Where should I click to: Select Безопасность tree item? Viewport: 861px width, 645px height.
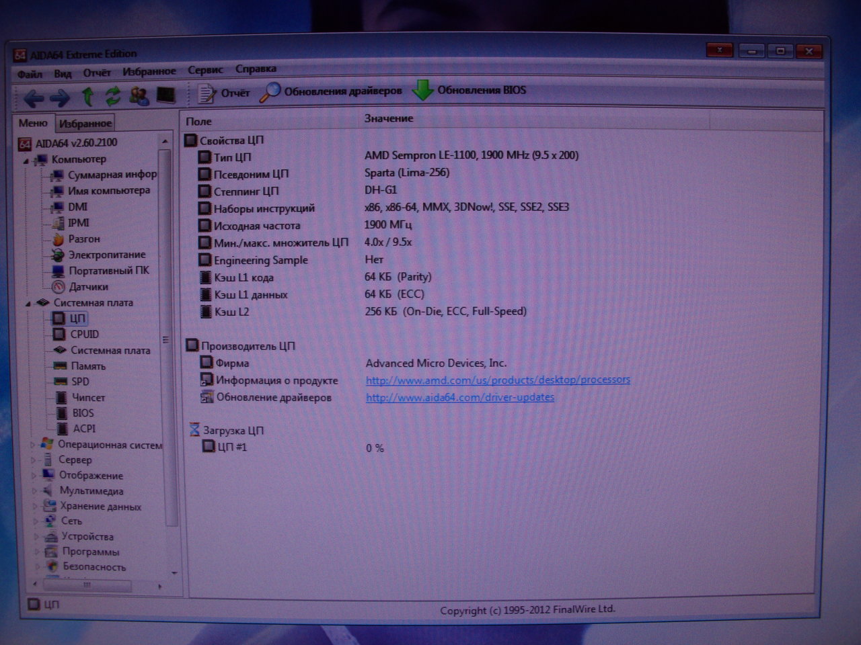(x=86, y=567)
